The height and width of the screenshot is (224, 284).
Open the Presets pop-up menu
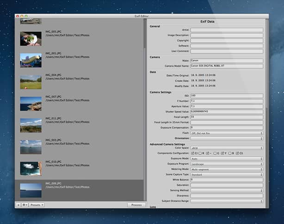37,205
